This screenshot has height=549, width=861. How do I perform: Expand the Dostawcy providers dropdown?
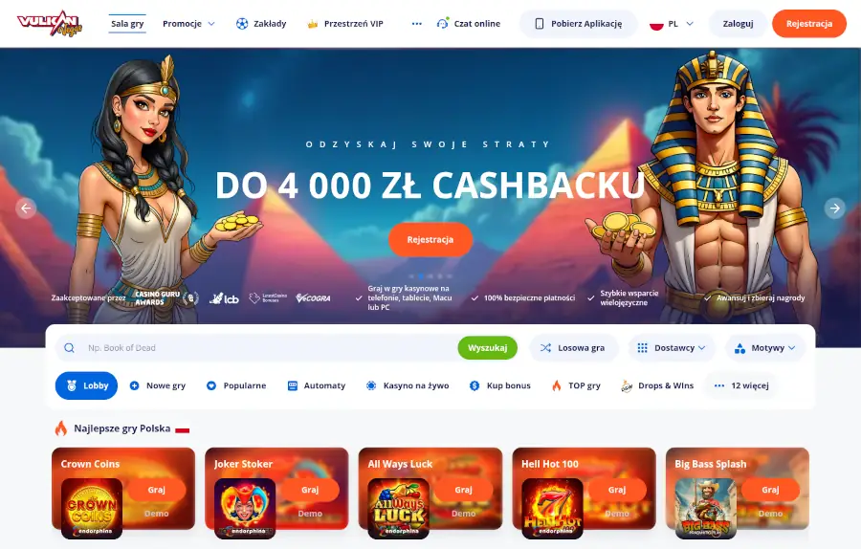point(672,348)
